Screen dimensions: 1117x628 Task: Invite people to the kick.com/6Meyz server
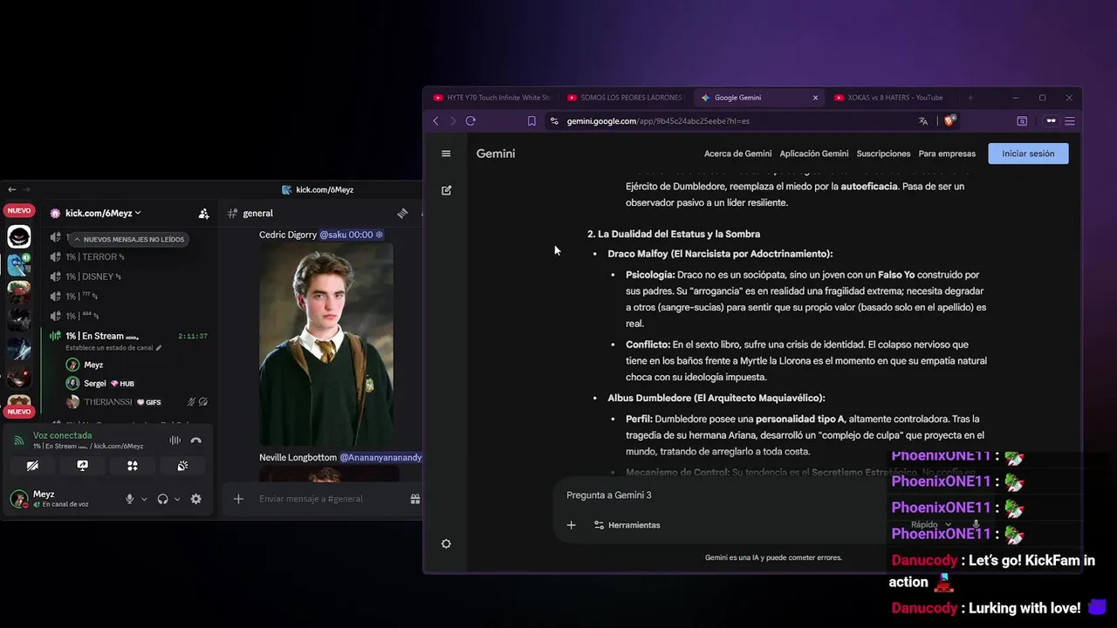coord(203,213)
